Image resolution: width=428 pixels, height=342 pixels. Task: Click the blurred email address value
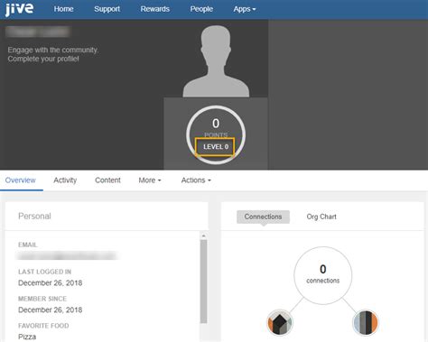pyautogui.click(x=67, y=255)
